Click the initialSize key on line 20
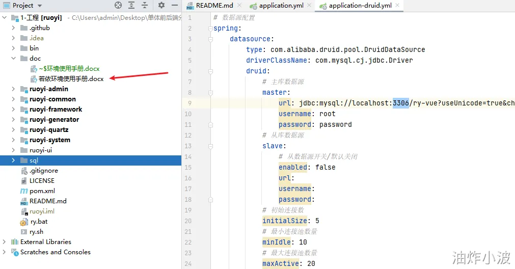Screen dimensions: 515x269 pyautogui.click(x=284, y=221)
